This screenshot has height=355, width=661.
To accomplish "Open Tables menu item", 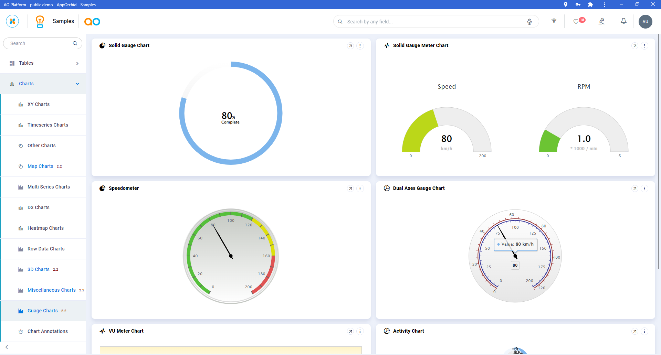I will (43, 63).
